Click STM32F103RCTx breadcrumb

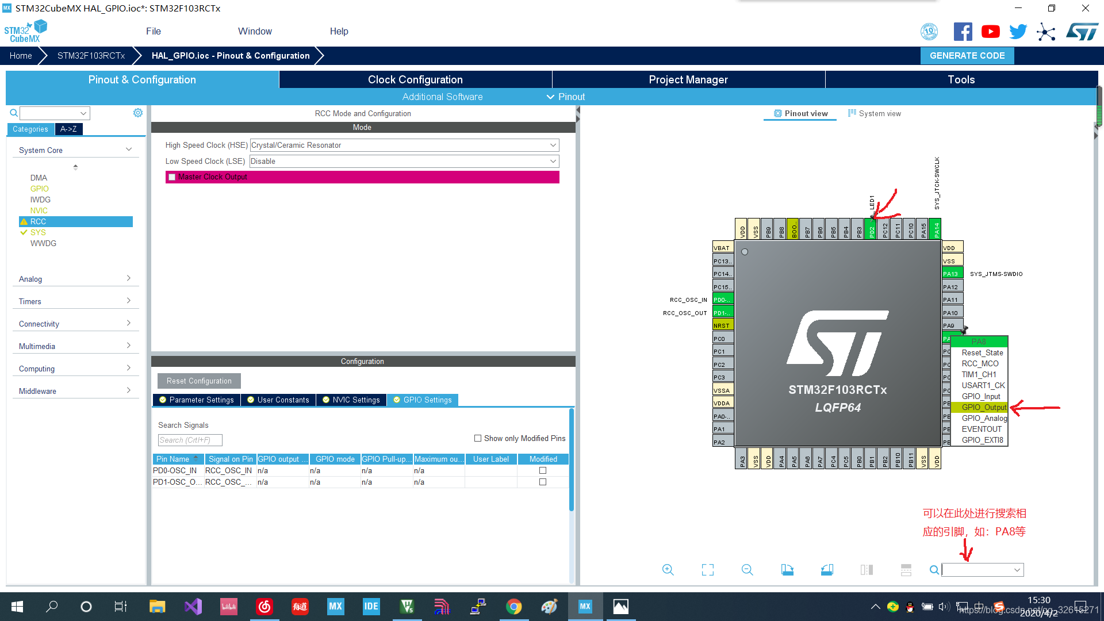point(91,56)
